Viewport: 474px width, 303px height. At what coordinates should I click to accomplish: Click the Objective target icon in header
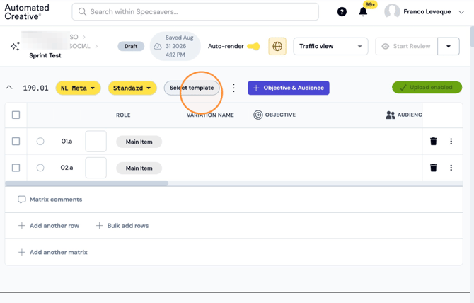[x=258, y=115]
